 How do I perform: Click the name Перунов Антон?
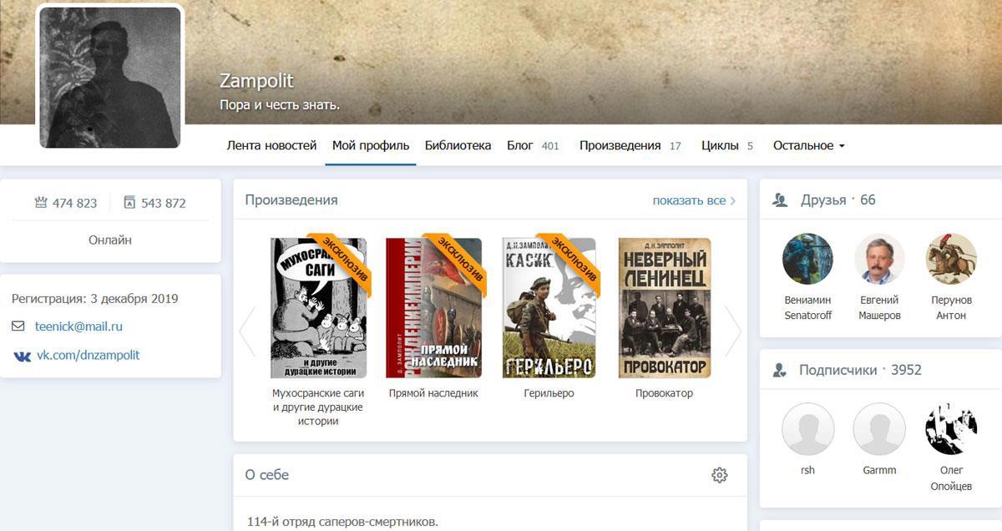click(x=951, y=307)
